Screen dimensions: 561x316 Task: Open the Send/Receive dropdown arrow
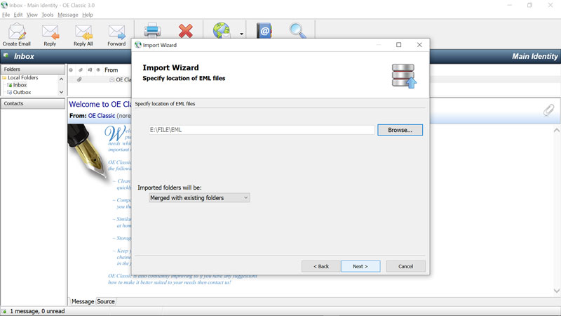pos(241,34)
